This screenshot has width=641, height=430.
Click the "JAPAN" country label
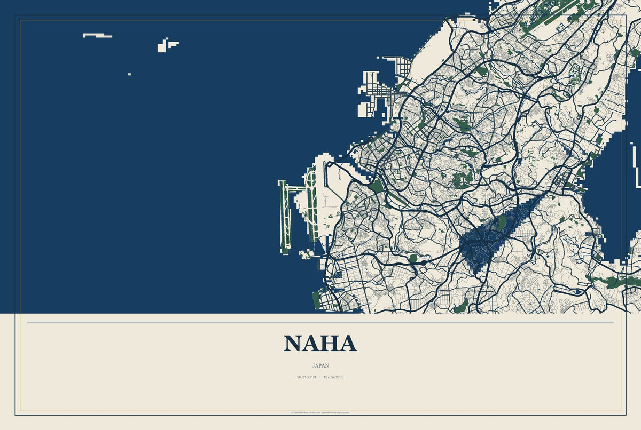tap(320, 366)
